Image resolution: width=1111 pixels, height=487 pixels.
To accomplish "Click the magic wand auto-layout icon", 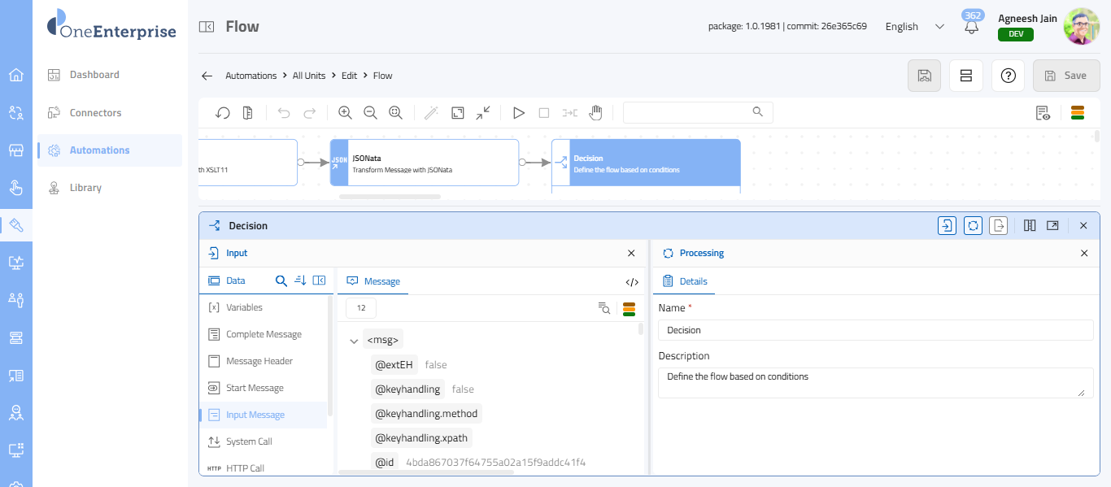I will pyautogui.click(x=432, y=113).
